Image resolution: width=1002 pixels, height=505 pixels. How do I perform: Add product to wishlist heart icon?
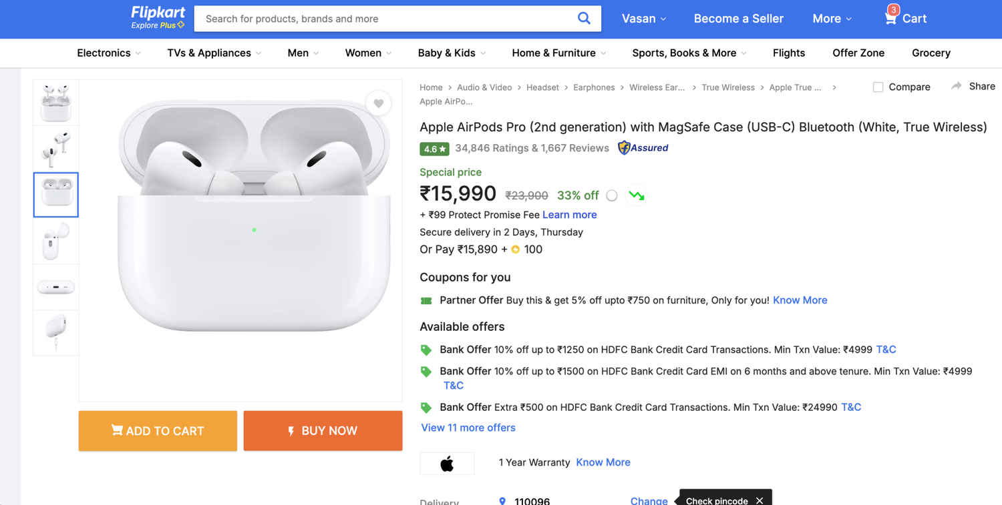(378, 103)
